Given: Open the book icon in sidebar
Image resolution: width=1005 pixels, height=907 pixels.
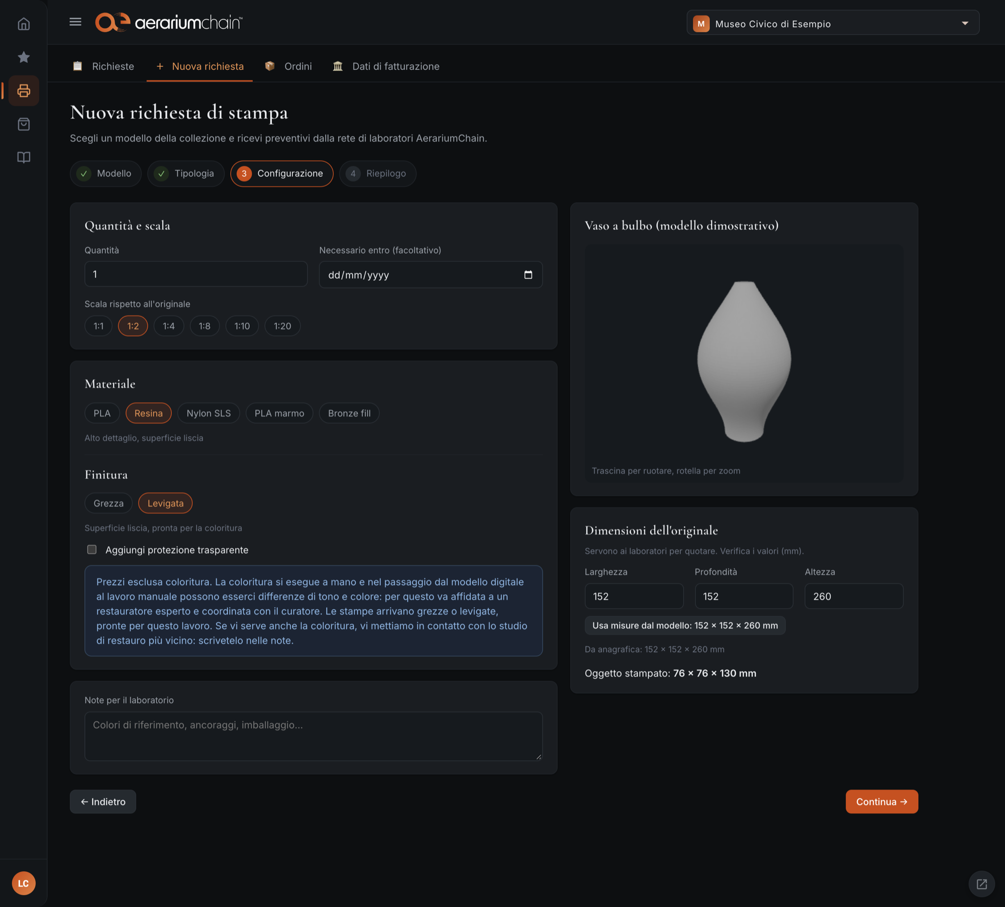Looking at the screenshot, I should pyautogui.click(x=24, y=157).
